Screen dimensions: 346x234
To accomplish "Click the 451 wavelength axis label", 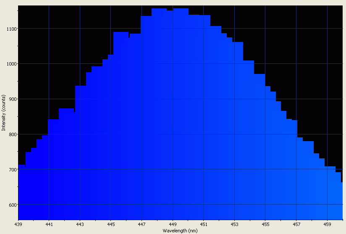I will pos(204,224).
